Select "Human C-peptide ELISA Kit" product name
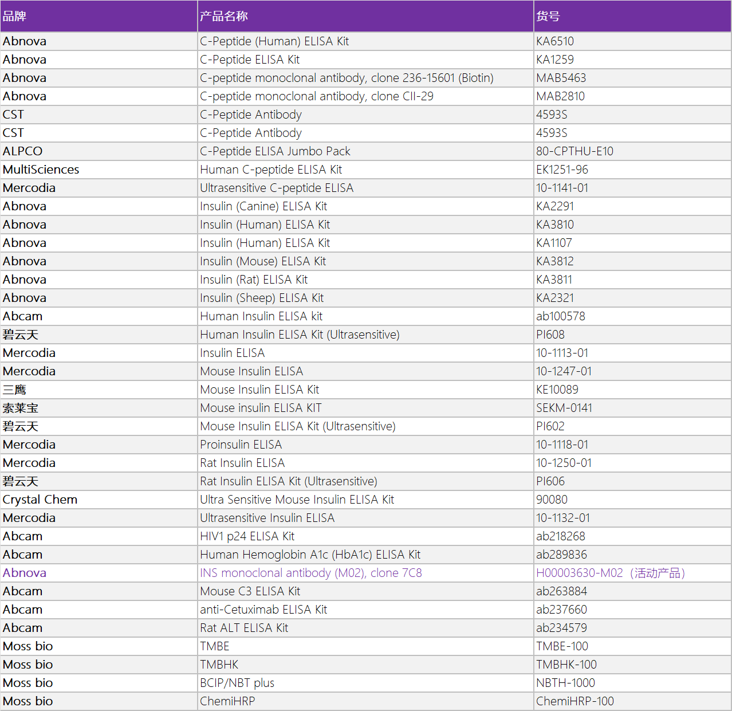Image resolution: width=732 pixels, height=711 pixels. point(271,170)
